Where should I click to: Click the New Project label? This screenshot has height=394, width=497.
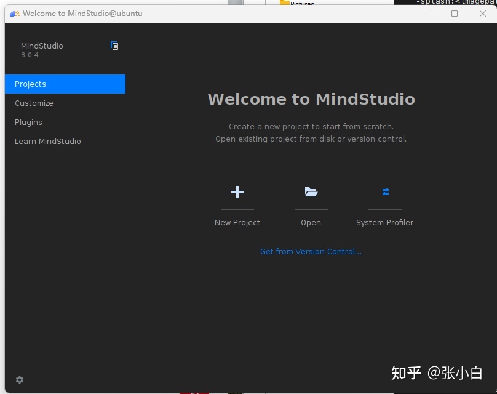tap(237, 222)
